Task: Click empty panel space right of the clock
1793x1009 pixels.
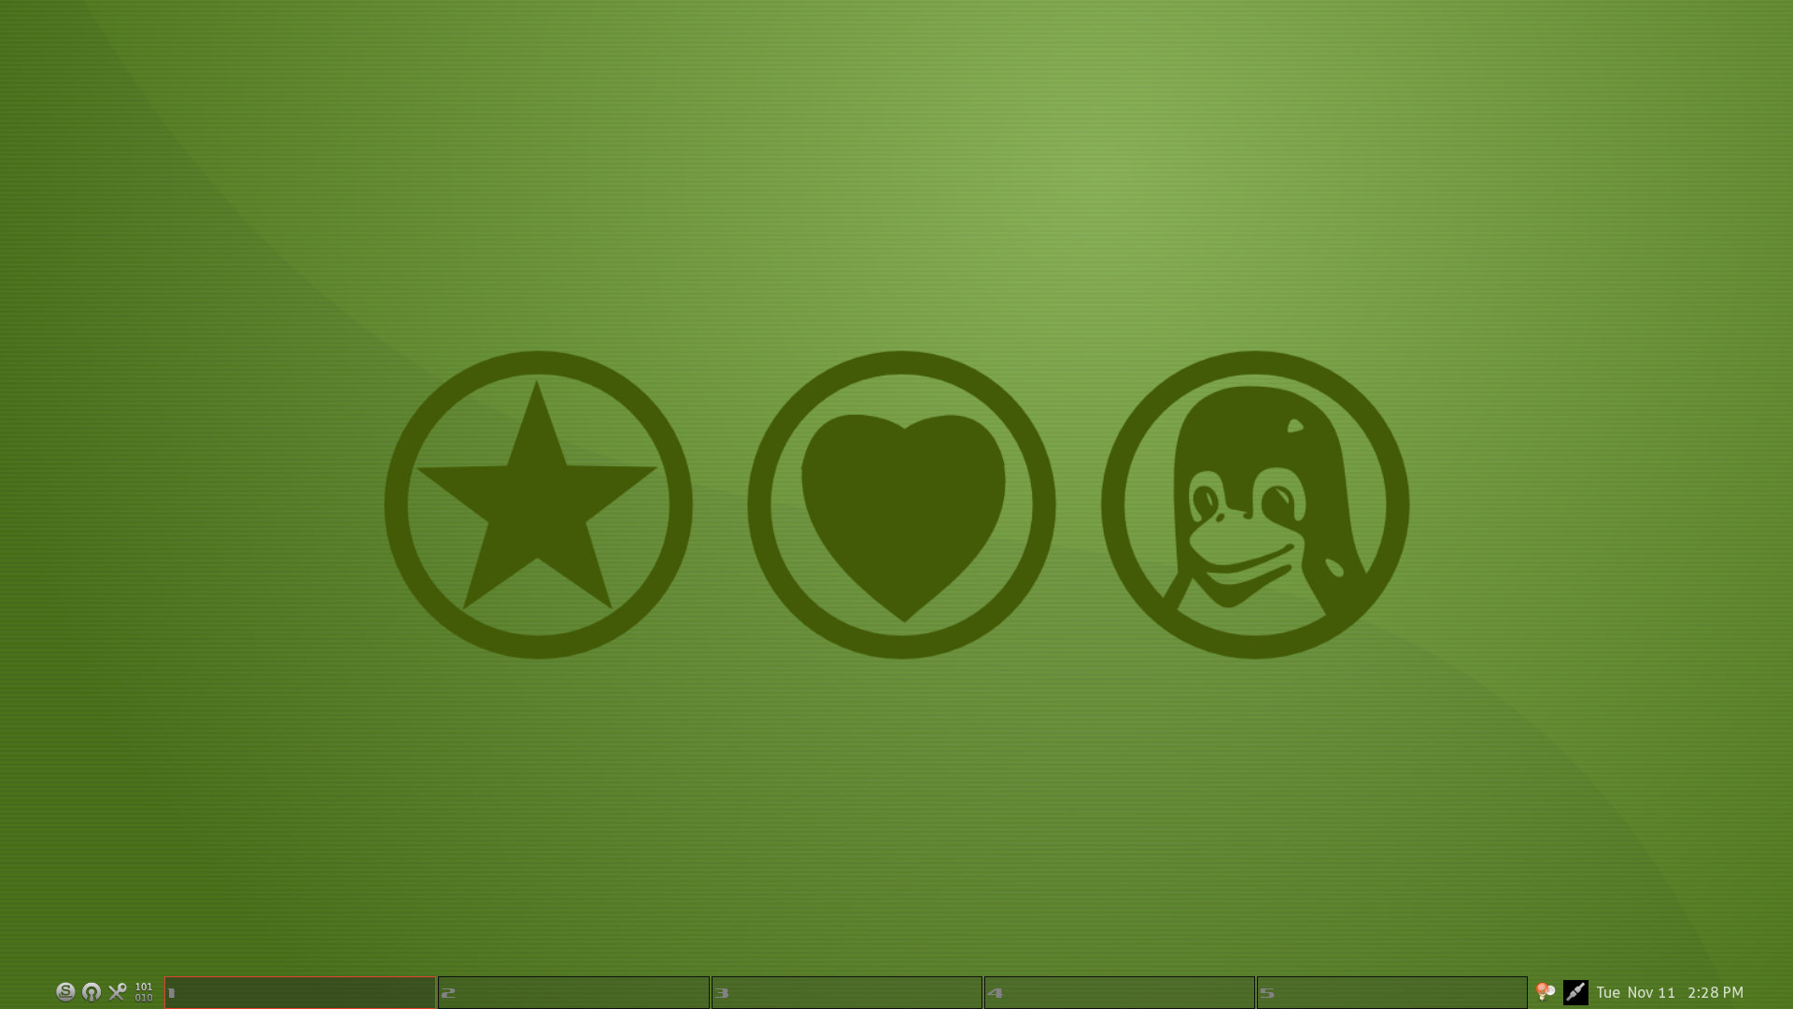Action: click(x=1770, y=992)
